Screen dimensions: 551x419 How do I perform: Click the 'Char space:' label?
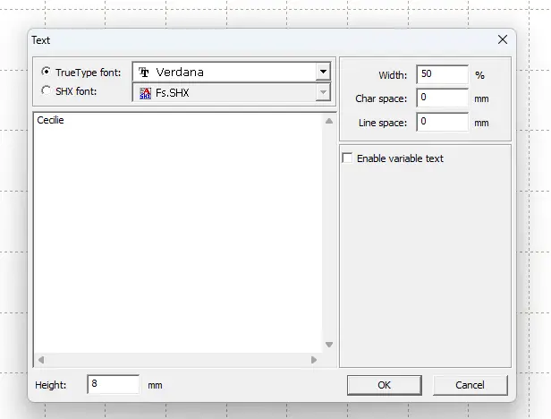point(381,98)
